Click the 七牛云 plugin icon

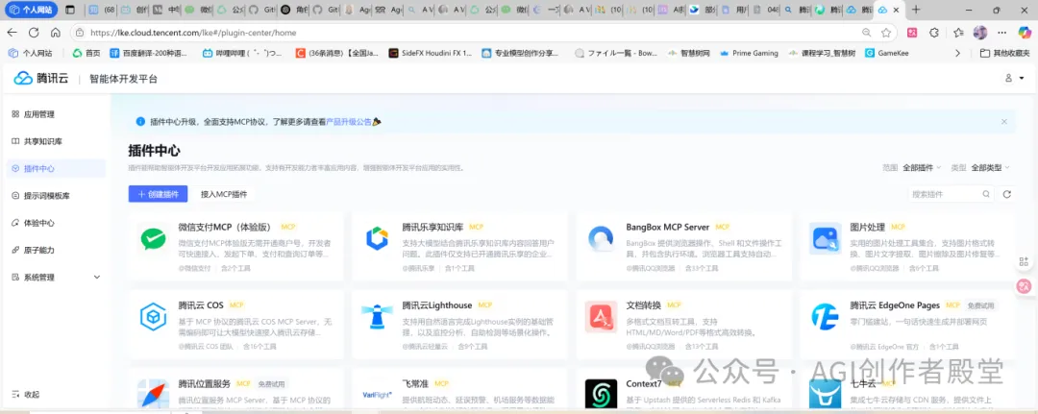tap(825, 395)
